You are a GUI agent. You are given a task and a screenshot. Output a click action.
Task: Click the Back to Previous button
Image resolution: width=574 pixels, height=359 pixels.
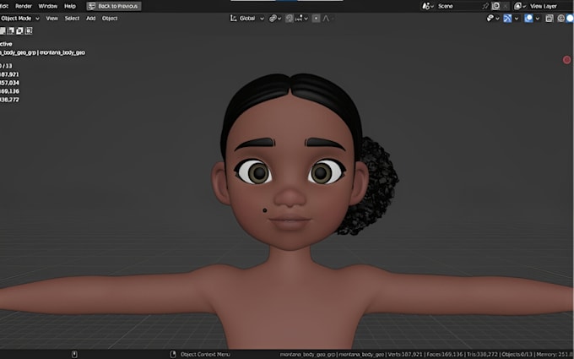pos(114,6)
